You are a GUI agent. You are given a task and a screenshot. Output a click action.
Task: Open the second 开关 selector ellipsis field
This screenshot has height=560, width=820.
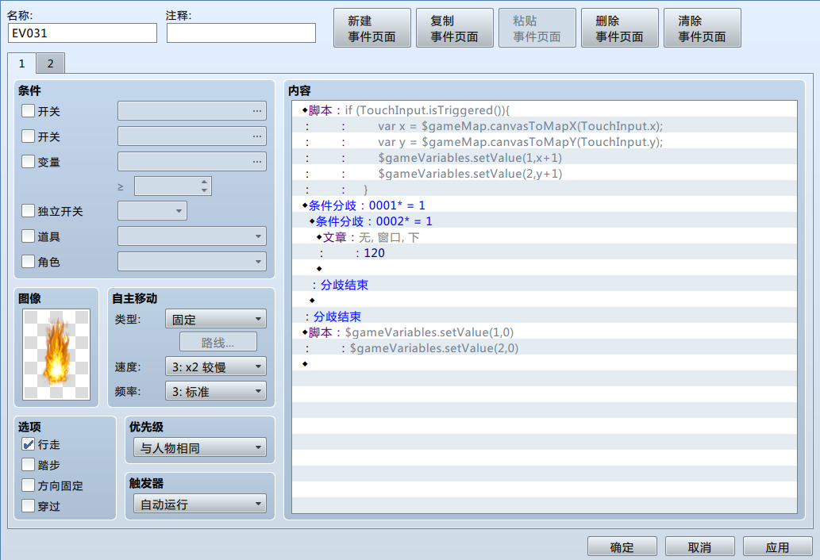tap(192, 136)
